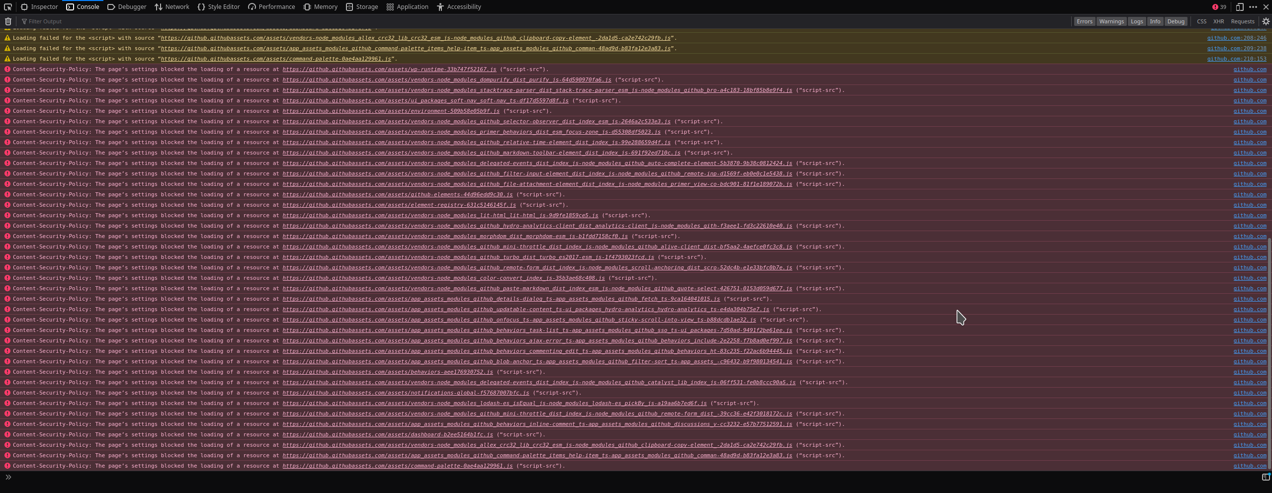Open the Storage panel
1272x493 pixels.
pos(361,6)
